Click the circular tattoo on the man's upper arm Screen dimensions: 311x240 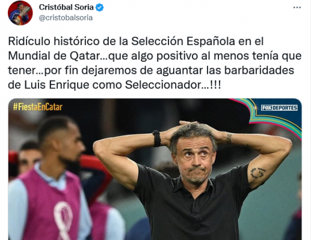pyautogui.click(x=258, y=173)
